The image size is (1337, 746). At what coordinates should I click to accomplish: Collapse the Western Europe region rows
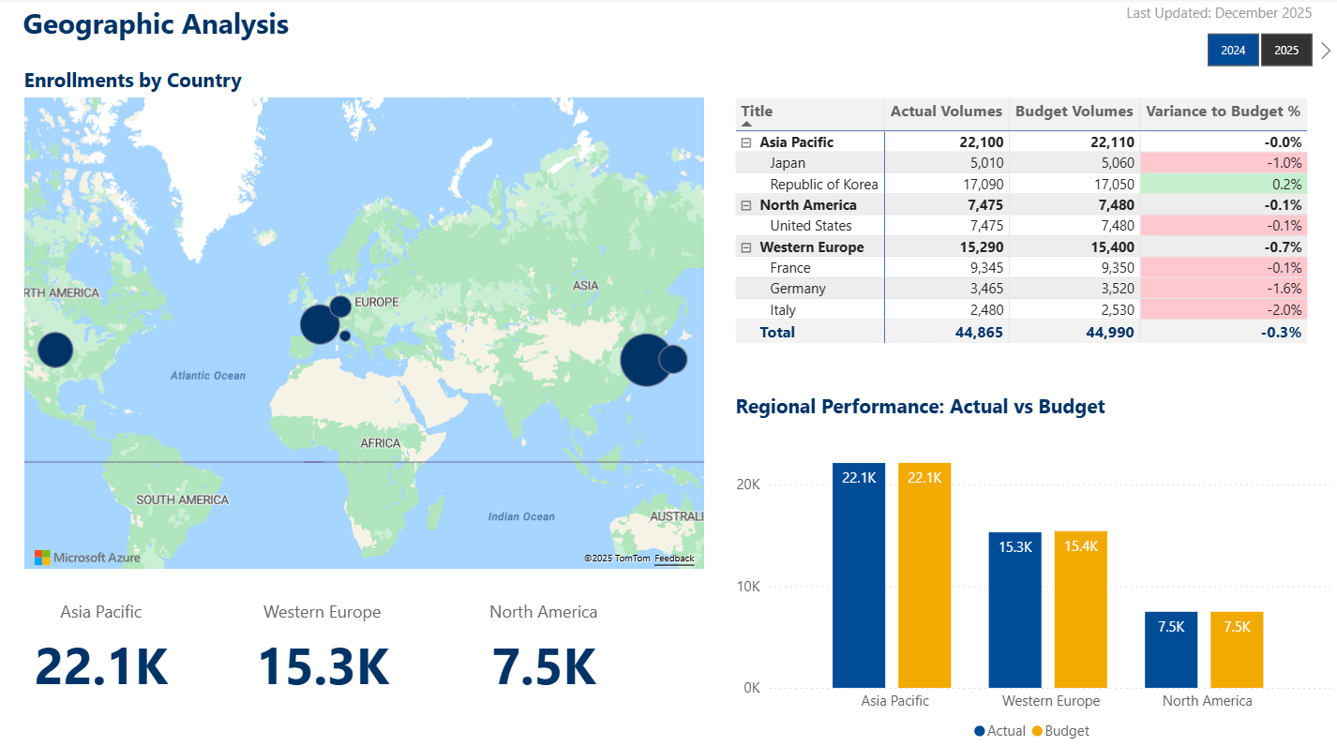point(745,246)
